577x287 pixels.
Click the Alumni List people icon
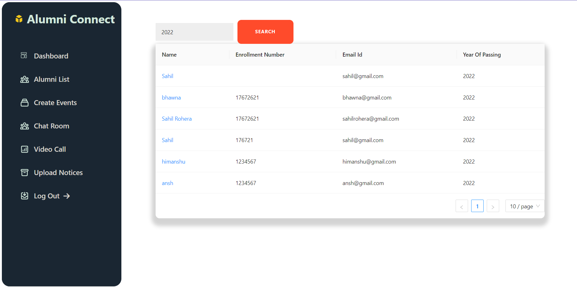[x=24, y=79]
